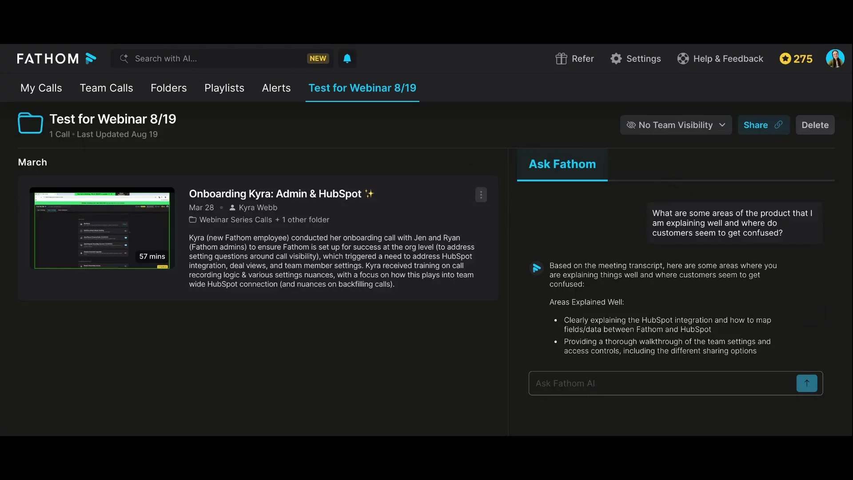
Task: Click the person icon beside Kyra Webb
Action: tap(232, 208)
